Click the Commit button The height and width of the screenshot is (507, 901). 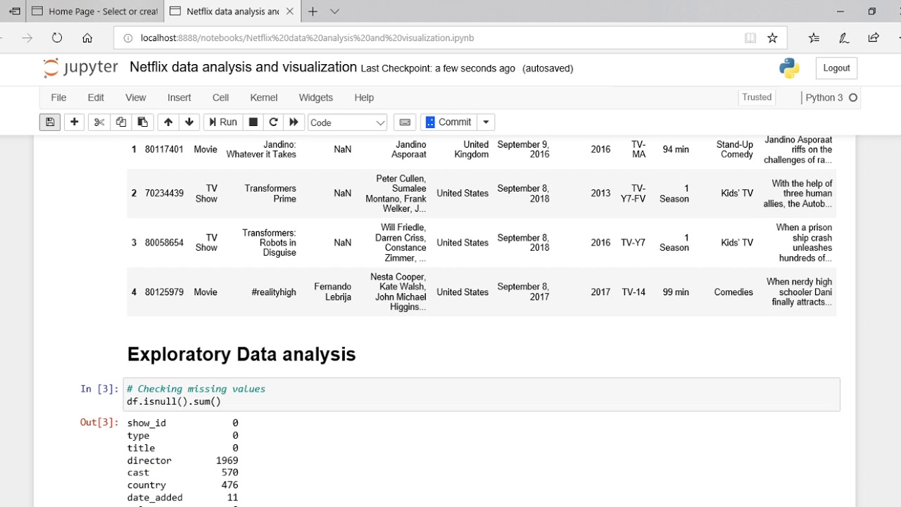click(x=449, y=122)
